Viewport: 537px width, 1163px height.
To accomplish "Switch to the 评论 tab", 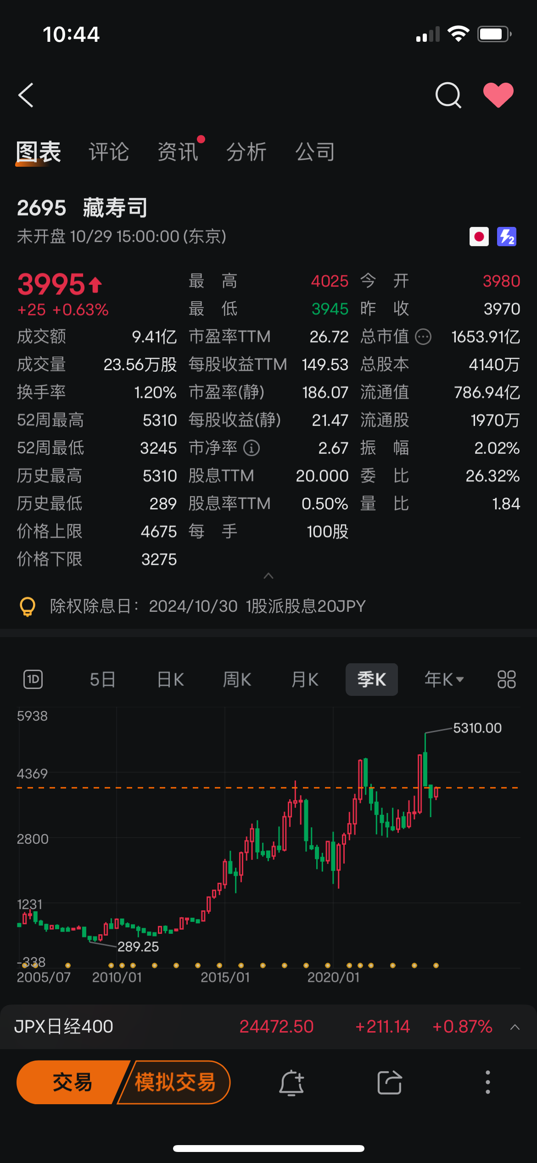I will pos(109,152).
